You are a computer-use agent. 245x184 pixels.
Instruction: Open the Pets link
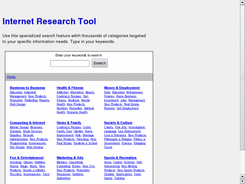point(93,139)
